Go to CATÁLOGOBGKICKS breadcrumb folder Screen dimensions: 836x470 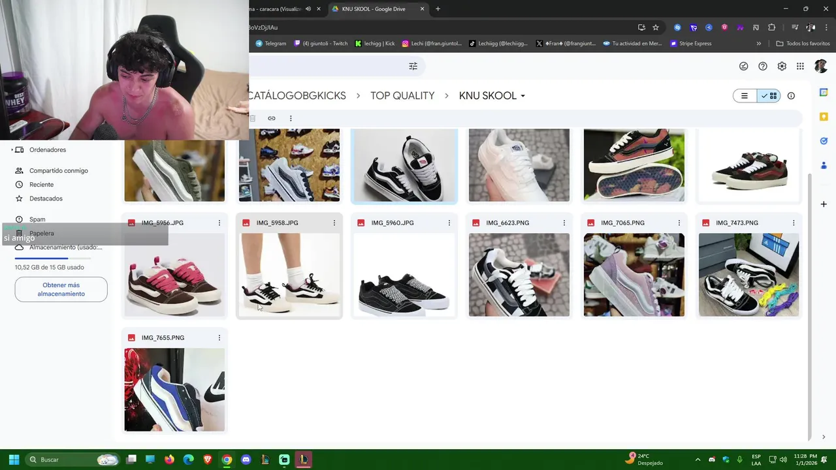[297, 96]
